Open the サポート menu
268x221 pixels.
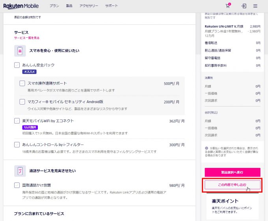click(112, 6)
